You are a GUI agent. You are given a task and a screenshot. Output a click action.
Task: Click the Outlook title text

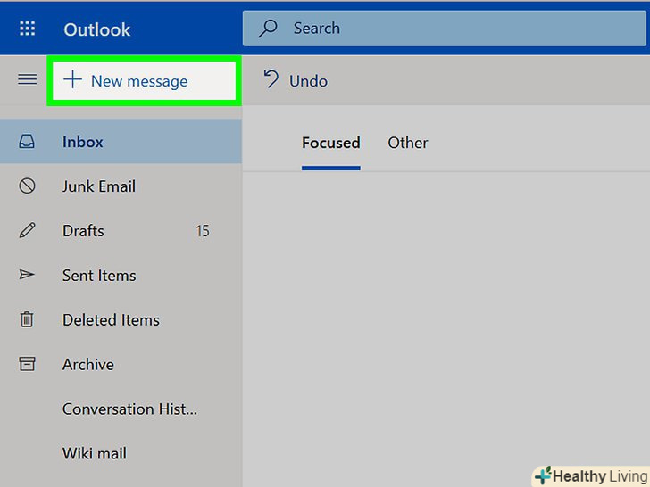[x=97, y=29]
